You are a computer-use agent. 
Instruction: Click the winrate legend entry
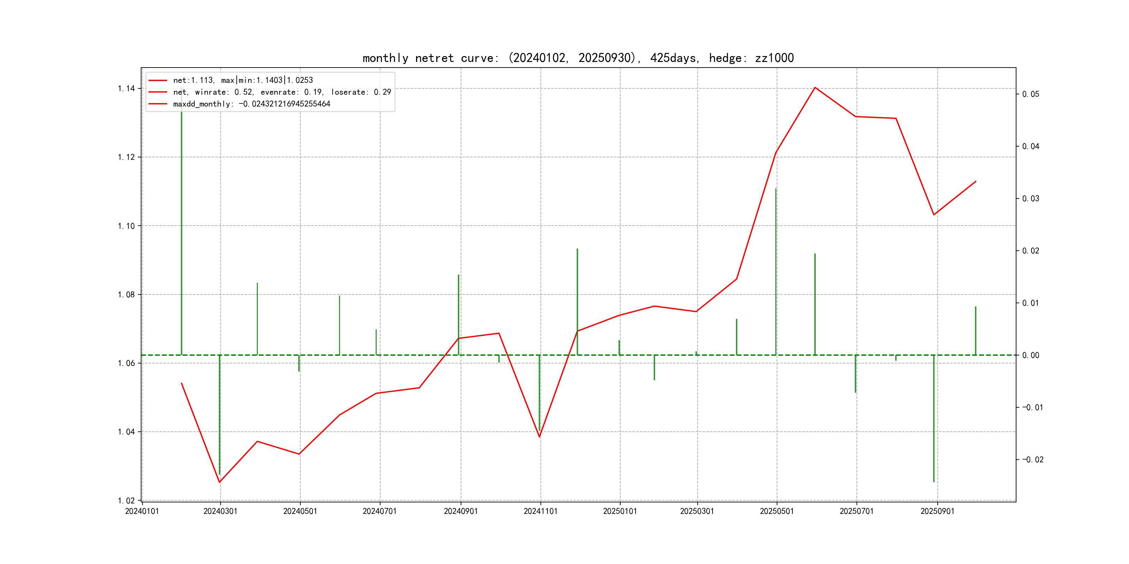coord(282,92)
